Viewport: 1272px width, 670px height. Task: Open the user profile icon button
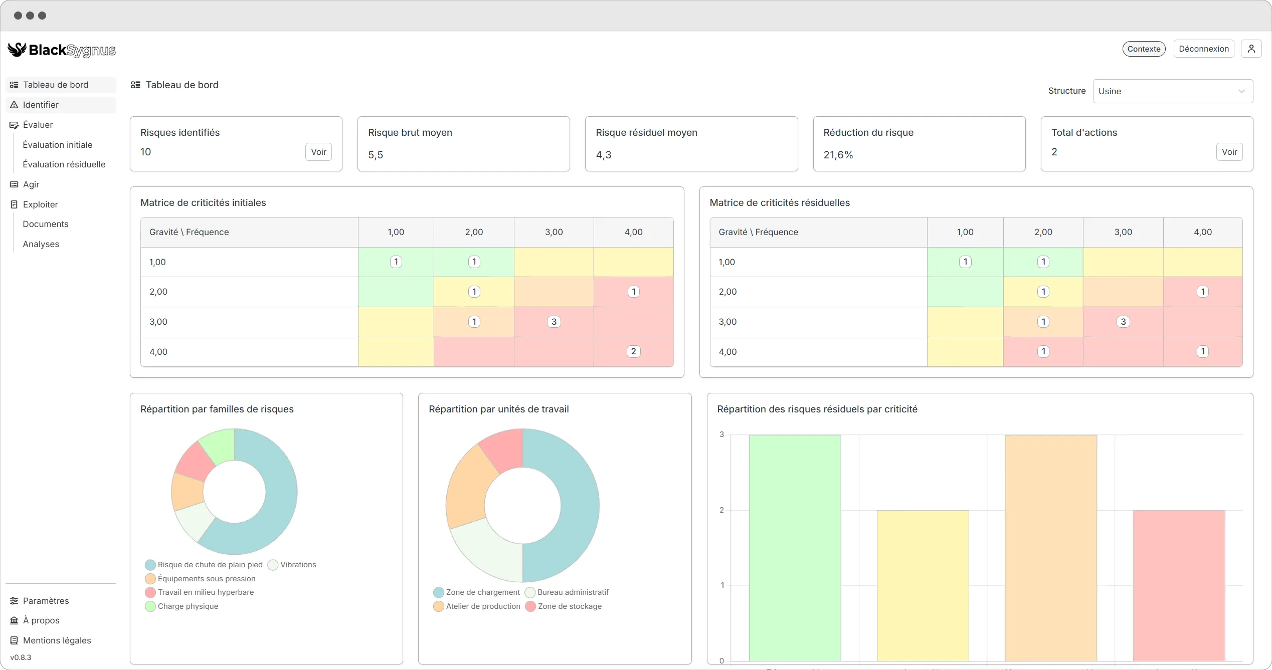click(x=1251, y=49)
